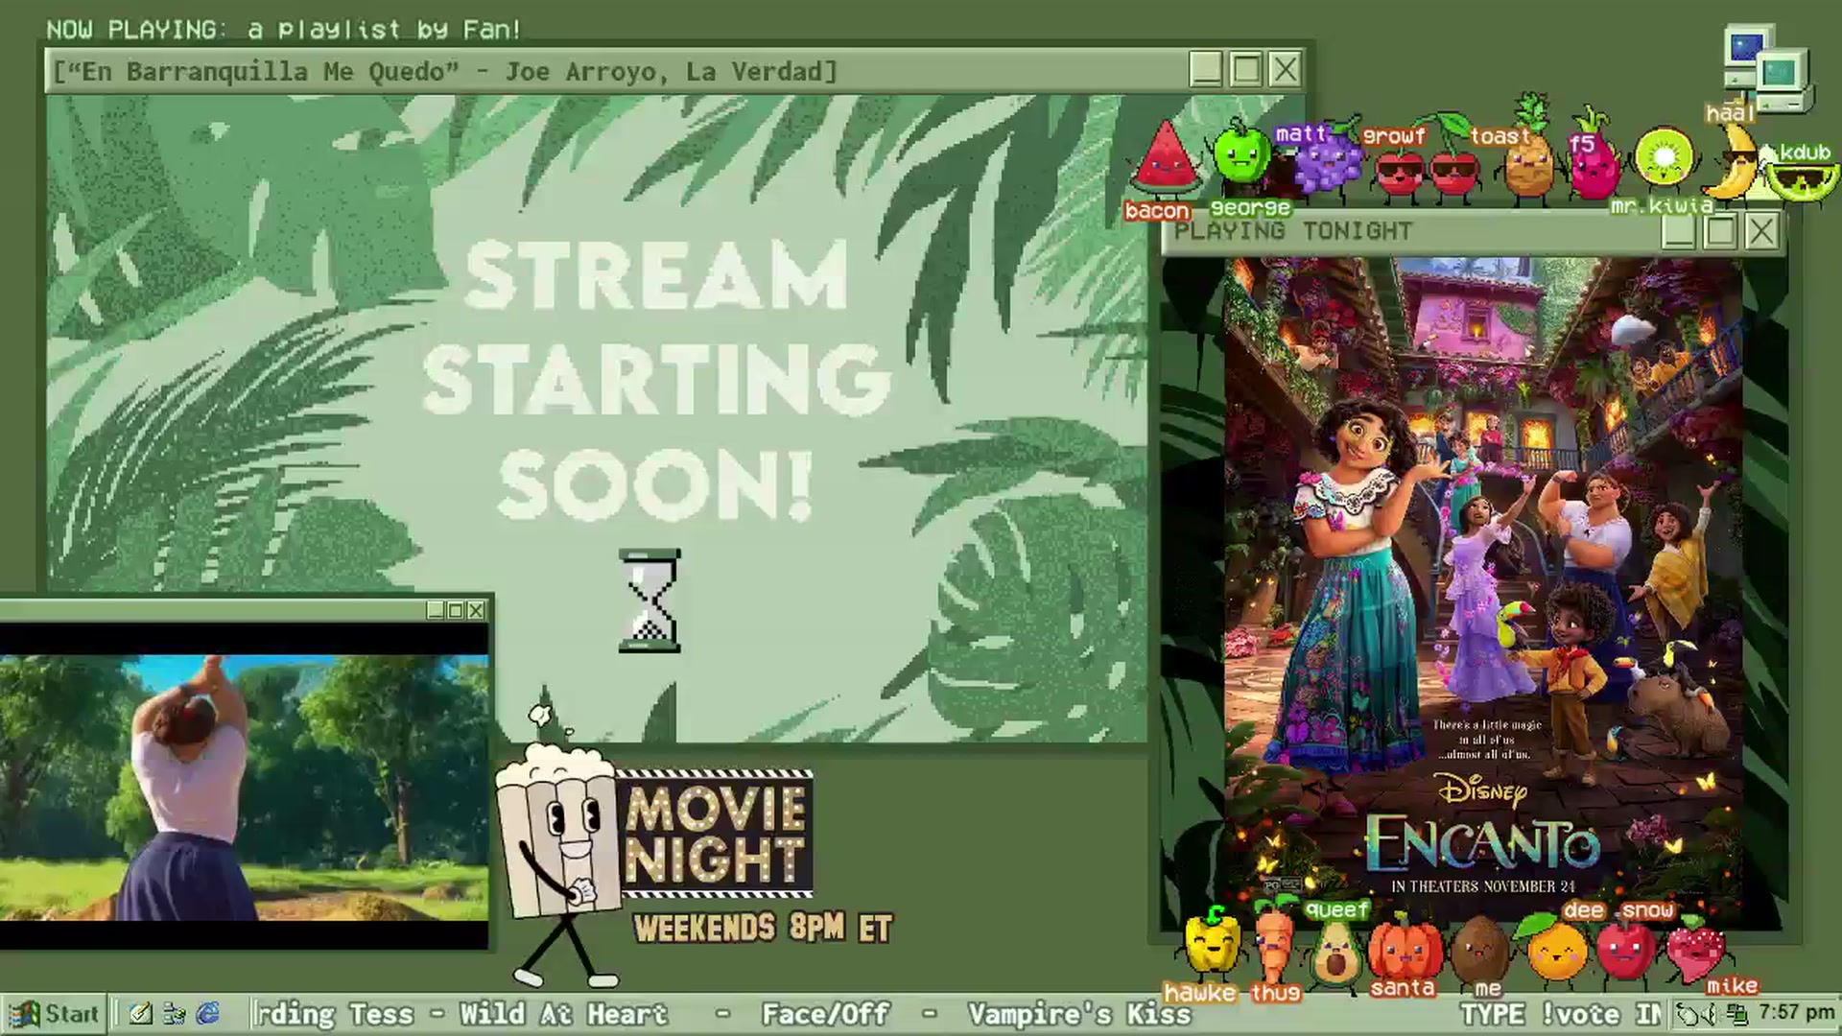Open the network computers quick-launch icon
The width and height of the screenshot is (1842, 1036).
175,1014
